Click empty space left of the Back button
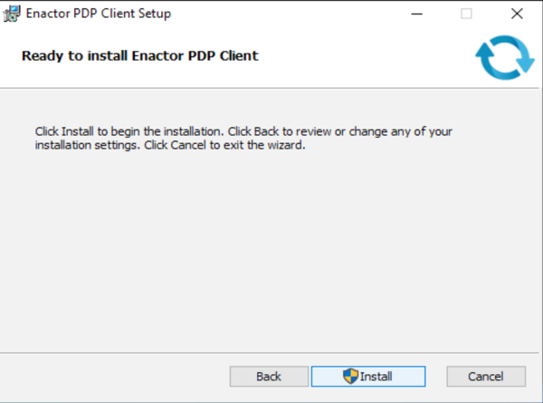Screen dimensions: 543x403 tap(118, 376)
